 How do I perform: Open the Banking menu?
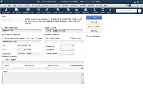pos(83,6)
